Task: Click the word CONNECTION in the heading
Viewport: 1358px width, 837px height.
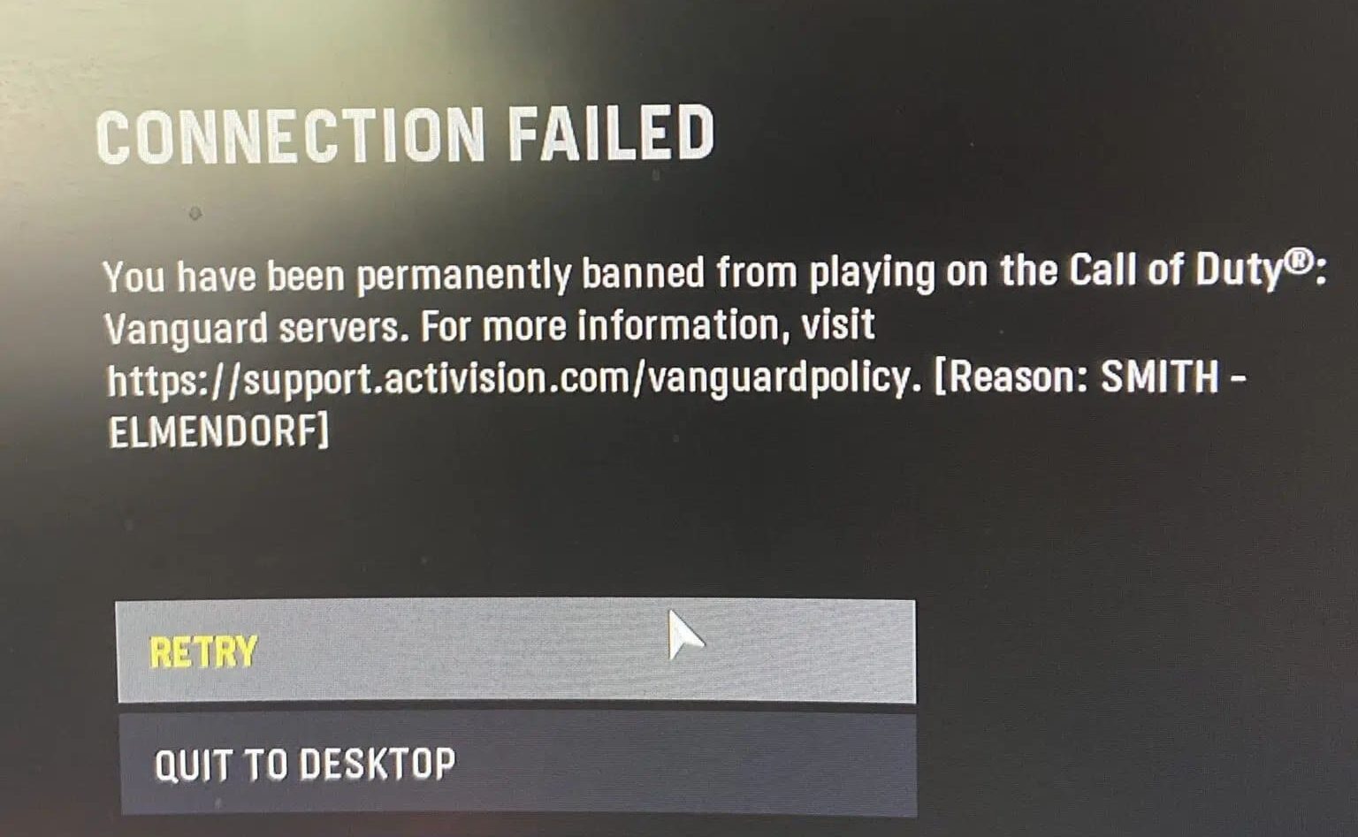Action: tap(290, 135)
